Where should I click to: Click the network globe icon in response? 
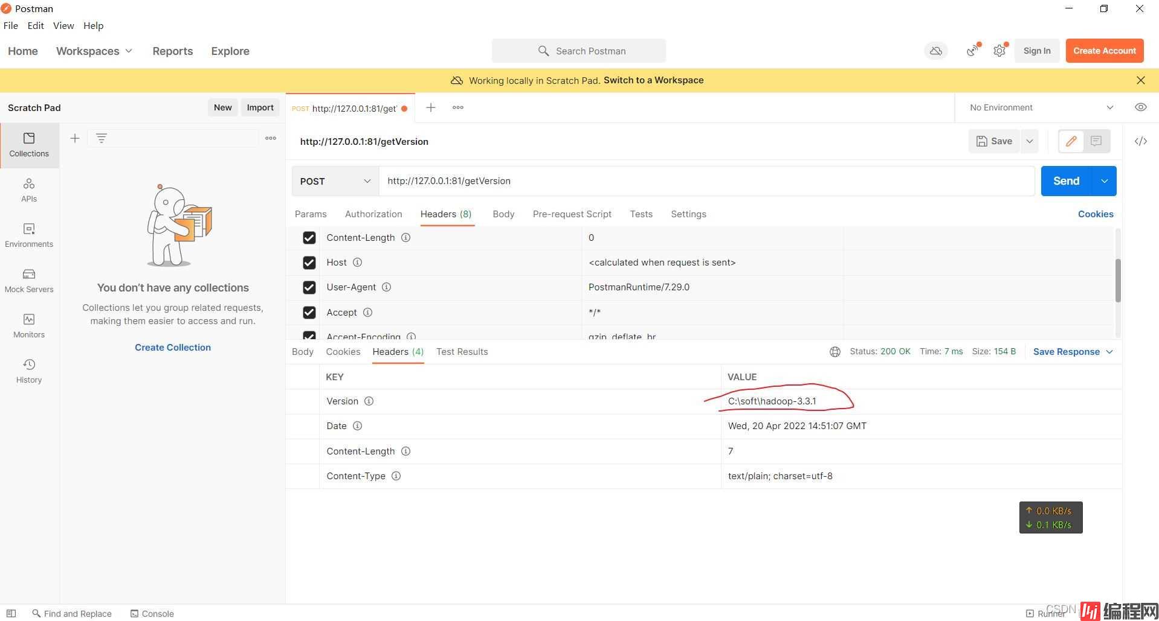[x=835, y=352]
